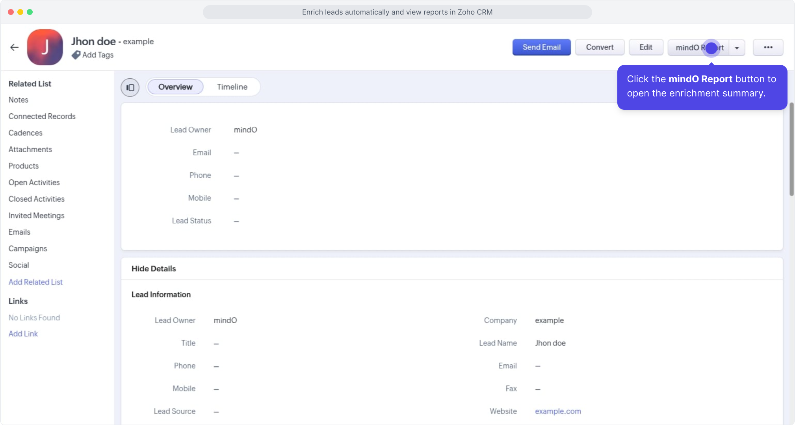The height and width of the screenshot is (425, 795).
Task: Open the example.com website link
Action: click(x=558, y=411)
